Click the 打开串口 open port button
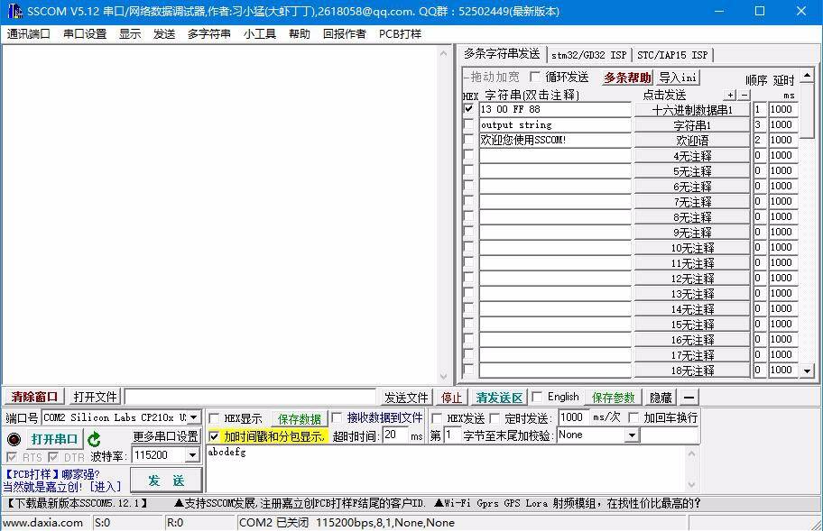Image resolution: width=823 pixels, height=531 pixels. click(x=54, y=439)
